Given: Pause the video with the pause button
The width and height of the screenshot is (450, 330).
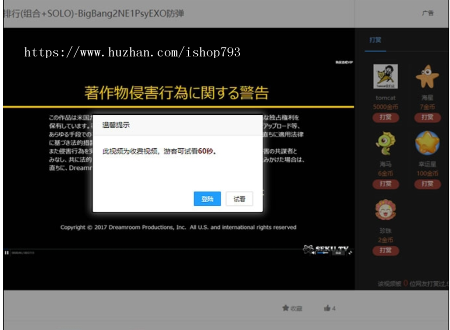Looking at the screenshot, I should pos(7,253).
